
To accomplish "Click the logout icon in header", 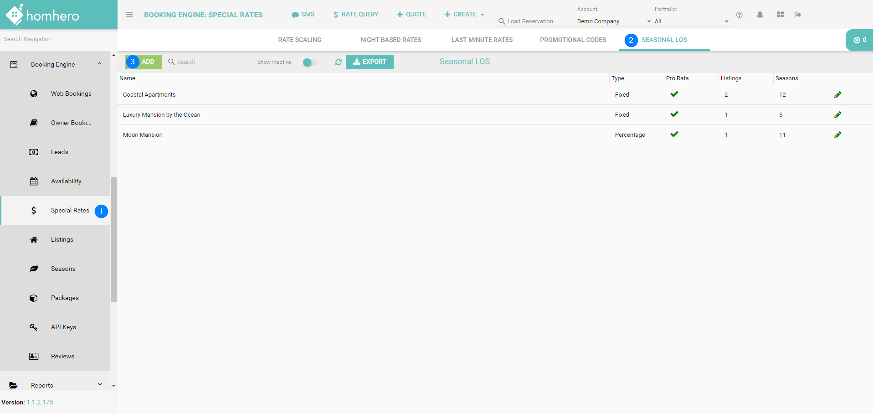I will (x=797, y=15).
